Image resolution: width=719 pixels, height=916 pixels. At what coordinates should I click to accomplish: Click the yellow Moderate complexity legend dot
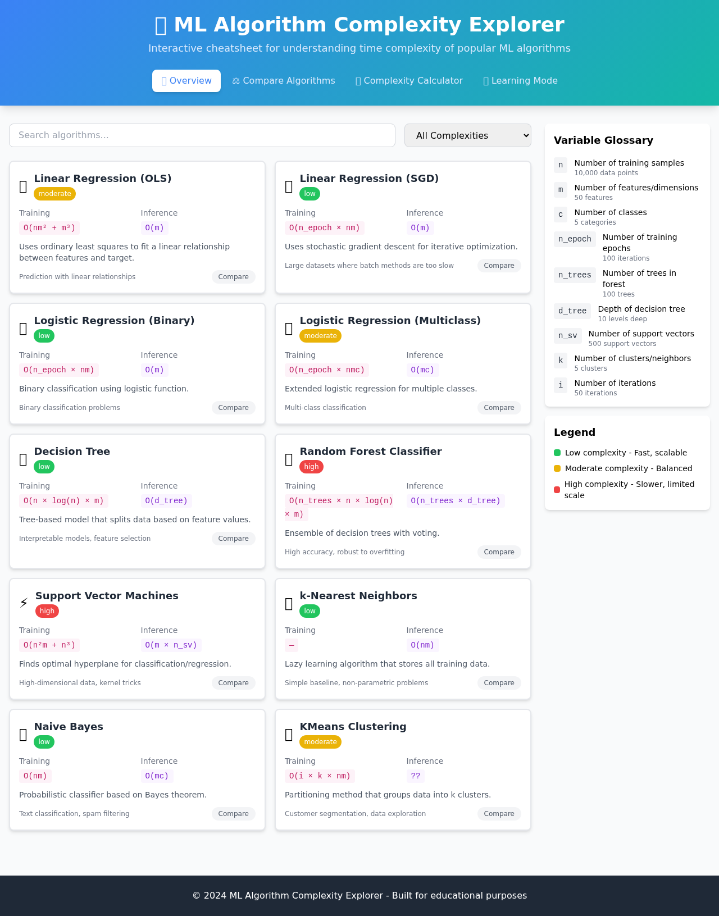557,468
